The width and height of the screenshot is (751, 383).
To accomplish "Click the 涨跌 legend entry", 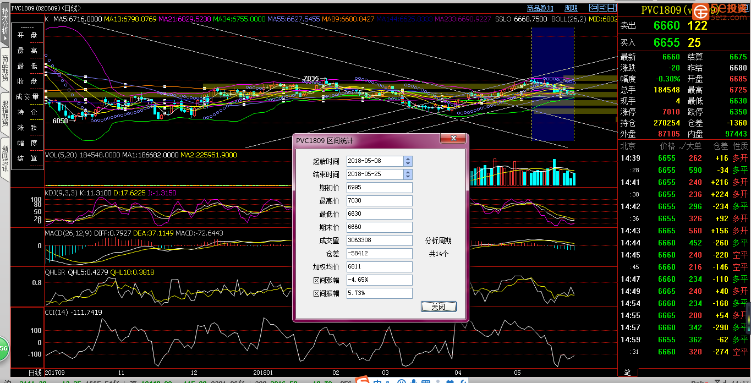I will tap(27, 128).
